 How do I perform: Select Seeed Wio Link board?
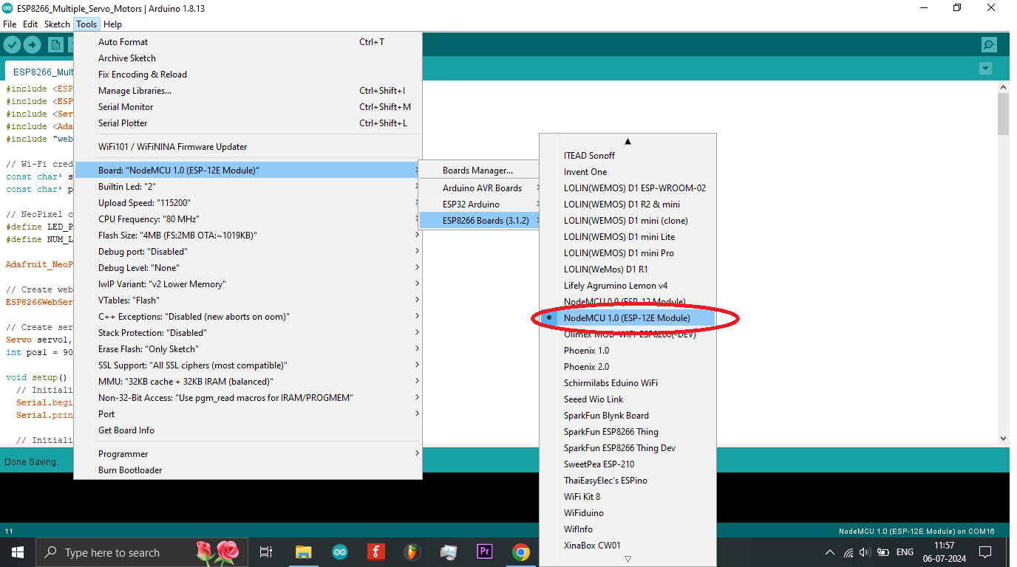[x=627, y=399]
